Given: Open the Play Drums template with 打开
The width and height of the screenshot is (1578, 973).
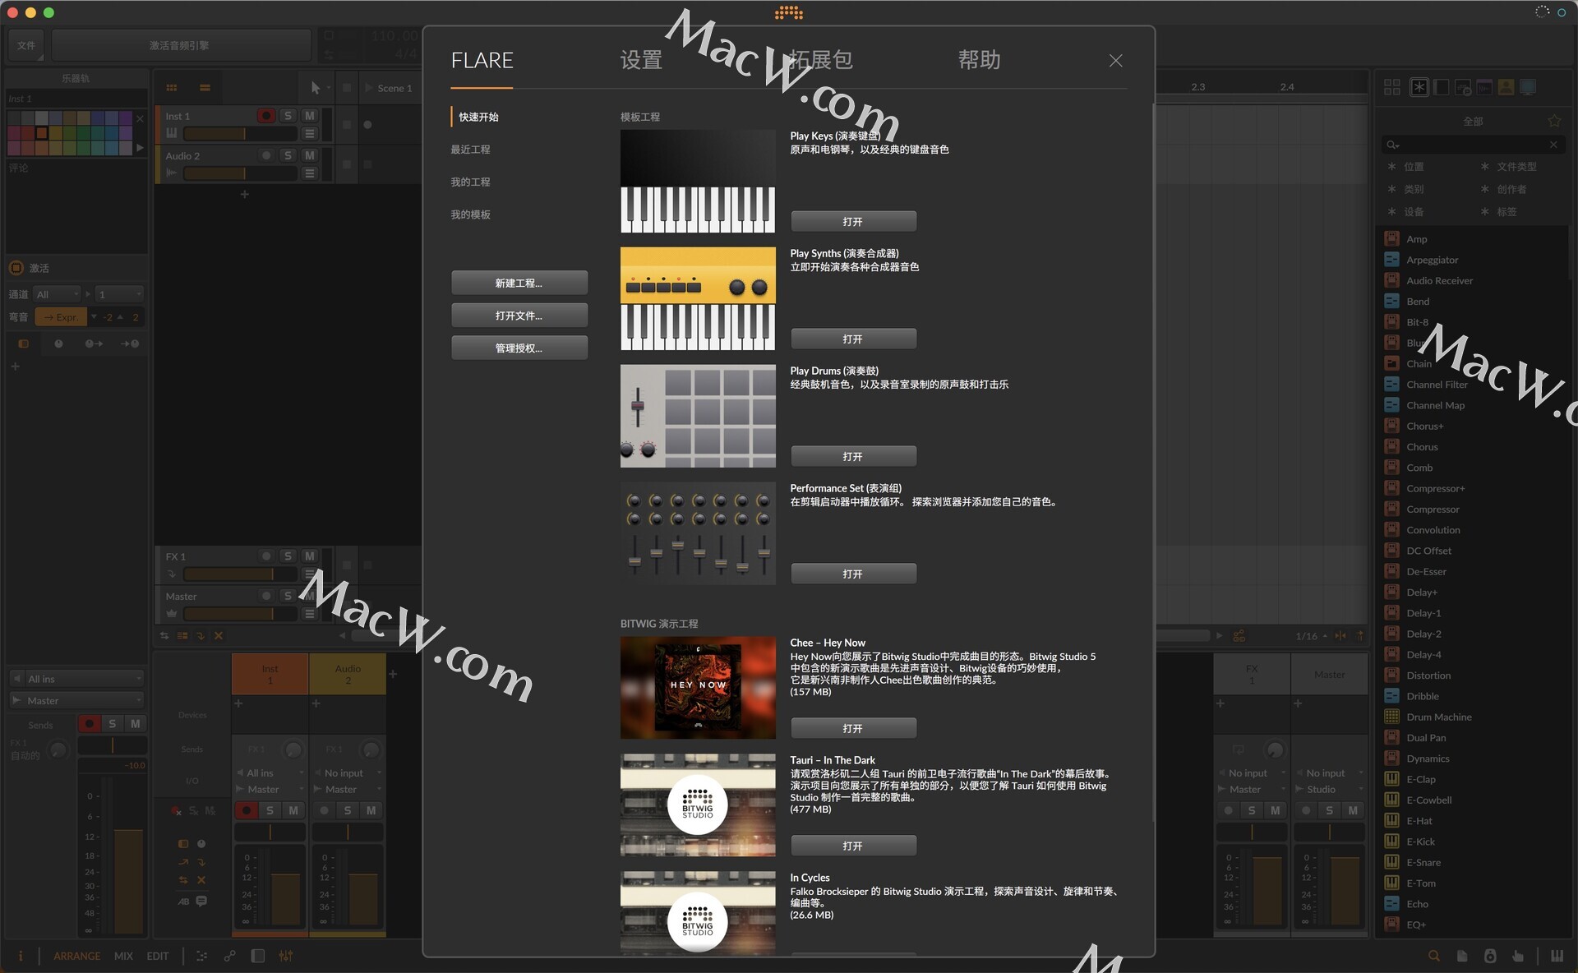Looking at the screenshot, I should [853, 456].
